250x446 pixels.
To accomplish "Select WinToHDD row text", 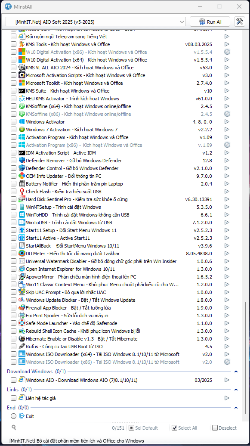I will click(x=77, y=215).
